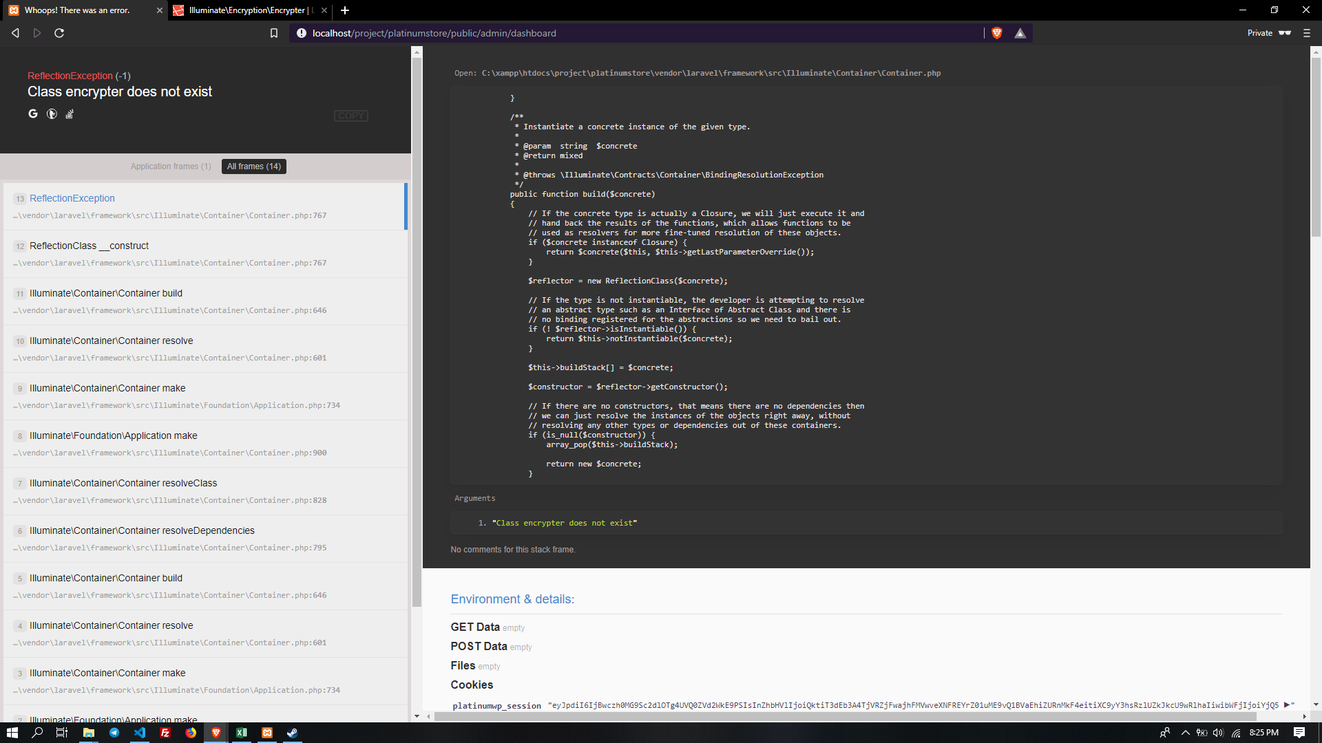This screenshot has width=1322, height=743.
Task: Click the Files label
Action: pos(463,665)
